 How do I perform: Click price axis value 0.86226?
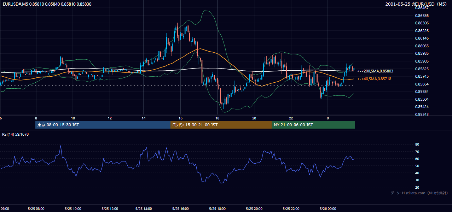click(422, 31)
